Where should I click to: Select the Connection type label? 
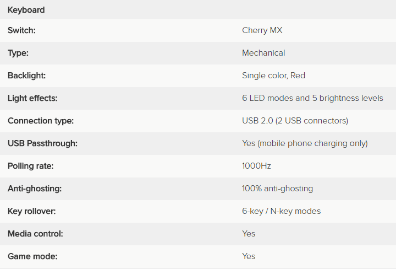41,121
